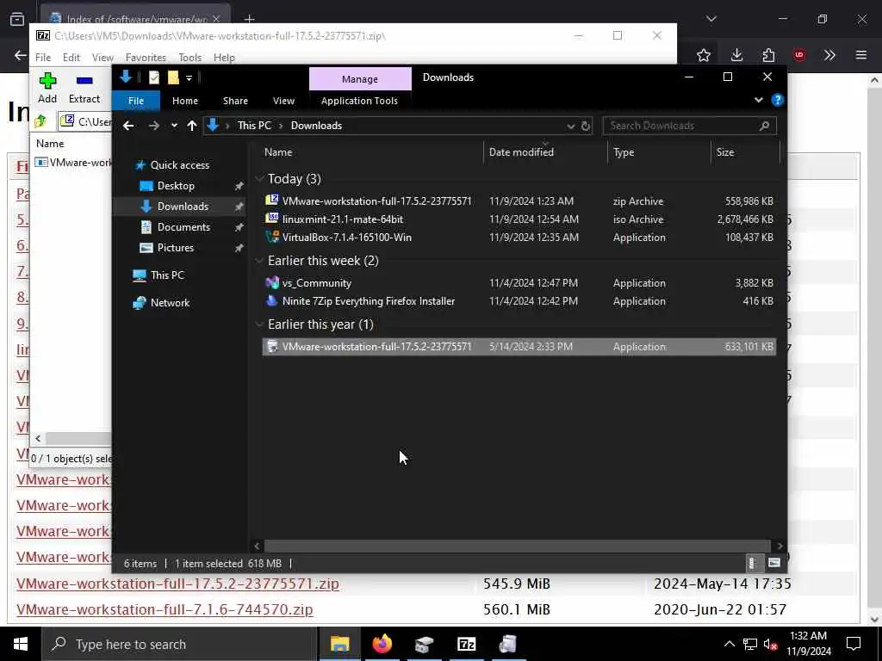Open File menu in 7-Zip window
The width and height of the screenshot is (882, 661).
coord(43,58)
